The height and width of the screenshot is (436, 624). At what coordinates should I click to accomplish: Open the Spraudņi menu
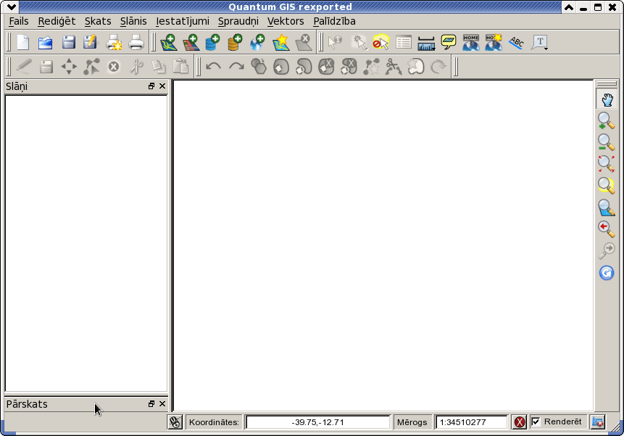[238, 21]
